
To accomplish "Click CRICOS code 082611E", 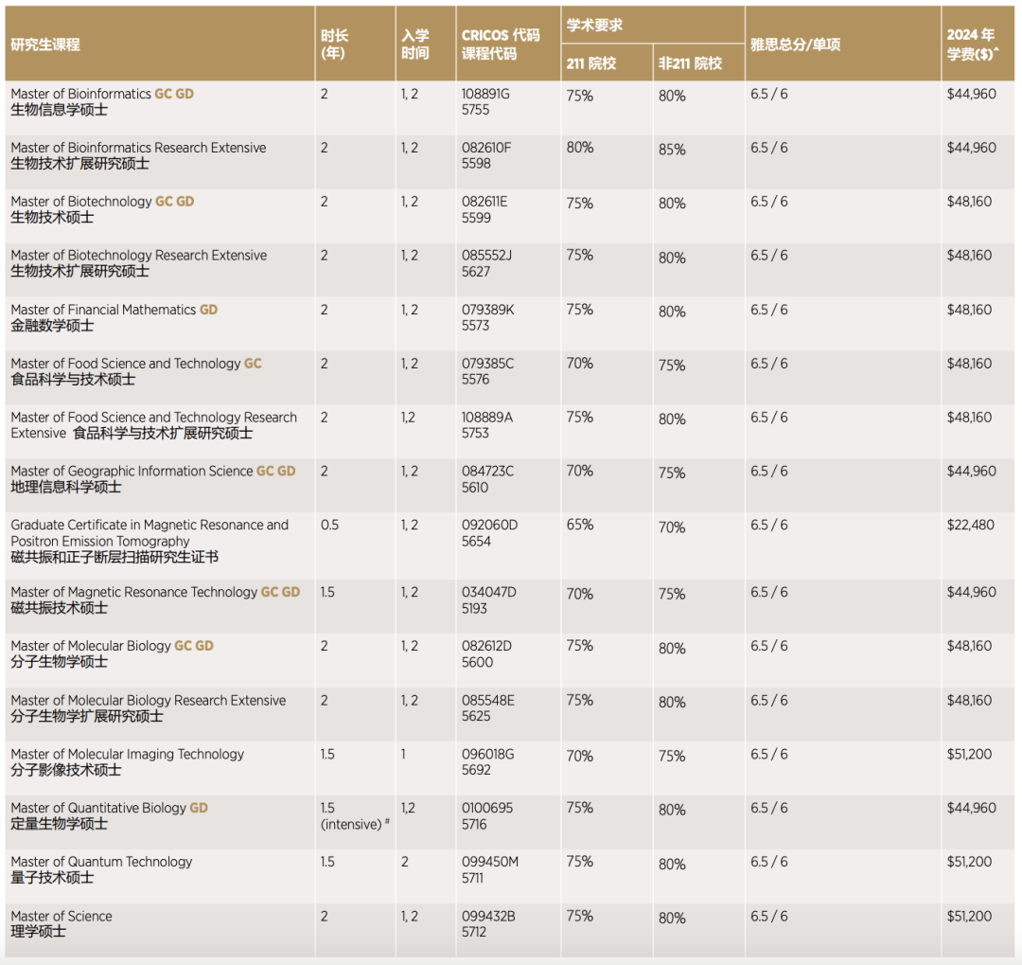I will 485,202.
